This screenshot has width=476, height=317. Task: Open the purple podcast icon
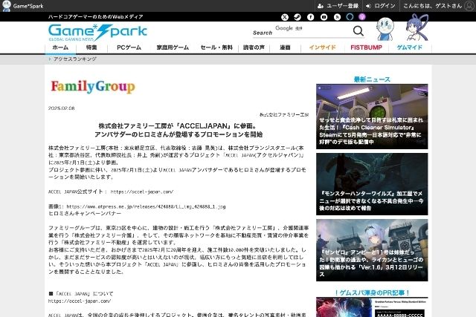coord(362,17)
